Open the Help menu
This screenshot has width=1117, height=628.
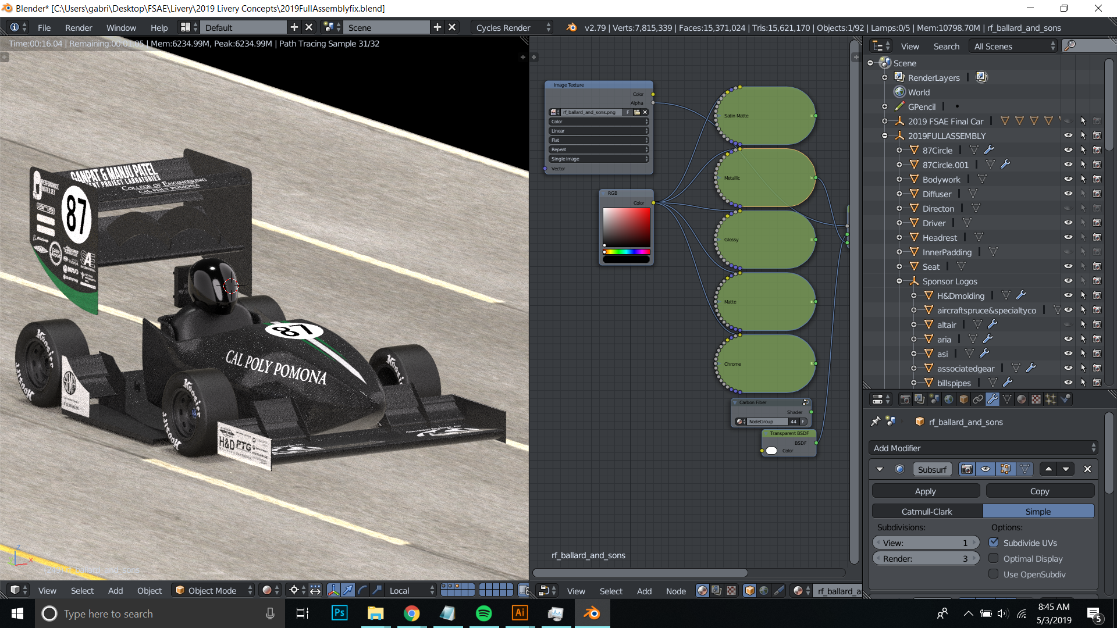pyautogui.click(x=159, y=27)
